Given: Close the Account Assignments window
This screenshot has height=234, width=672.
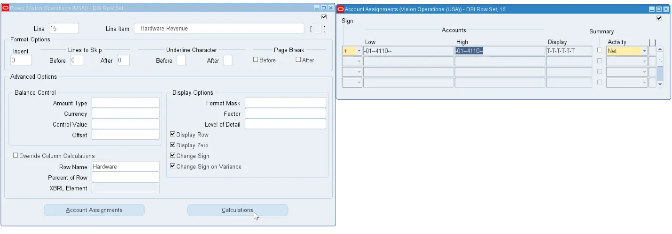Looking at the screenshot, I should [665, 9].
